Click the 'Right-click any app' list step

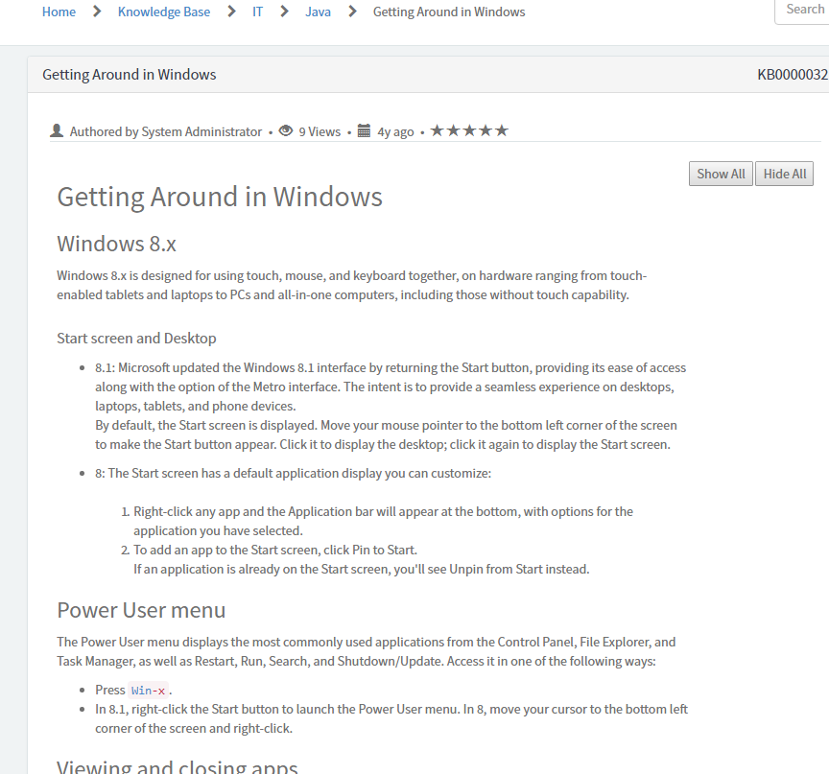pyautogui.click(x=383, y=521)
